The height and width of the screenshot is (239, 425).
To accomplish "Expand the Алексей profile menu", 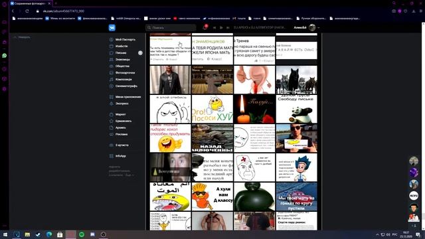I will tap(319, 28).
